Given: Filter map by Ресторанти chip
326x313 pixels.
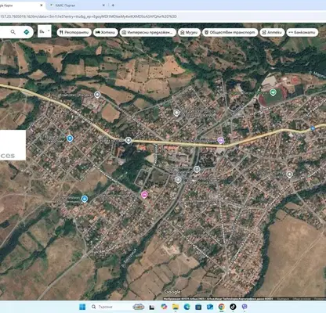Looking at the screenshot, I should pos(74,32).
